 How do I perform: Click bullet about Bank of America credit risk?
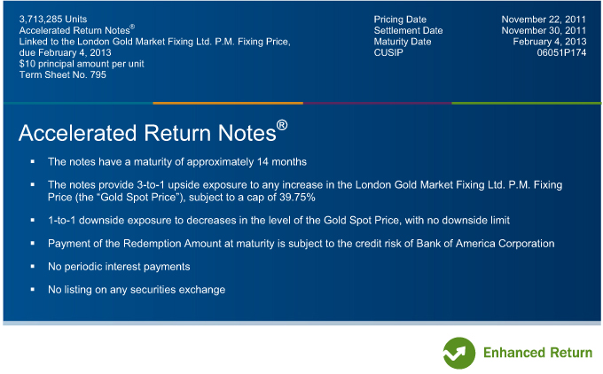pyautogui.click(x=301, y=244)
